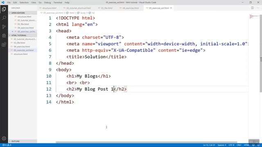Click the feedback smiley in status bar

point(253,145)
